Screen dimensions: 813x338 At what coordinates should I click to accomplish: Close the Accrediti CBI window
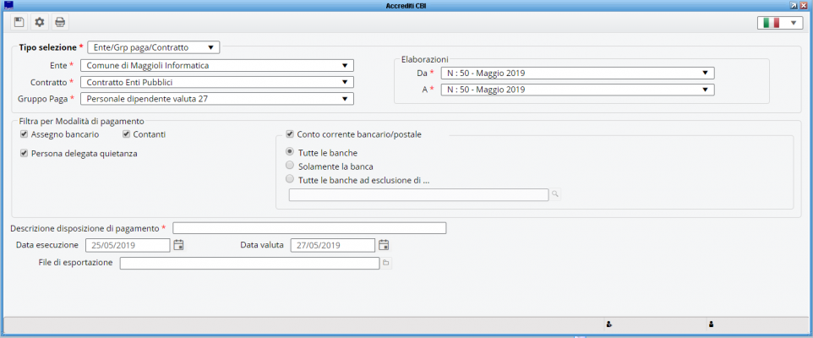click(804, 5)
